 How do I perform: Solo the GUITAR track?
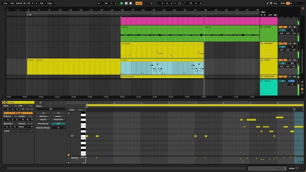[290, 27]
